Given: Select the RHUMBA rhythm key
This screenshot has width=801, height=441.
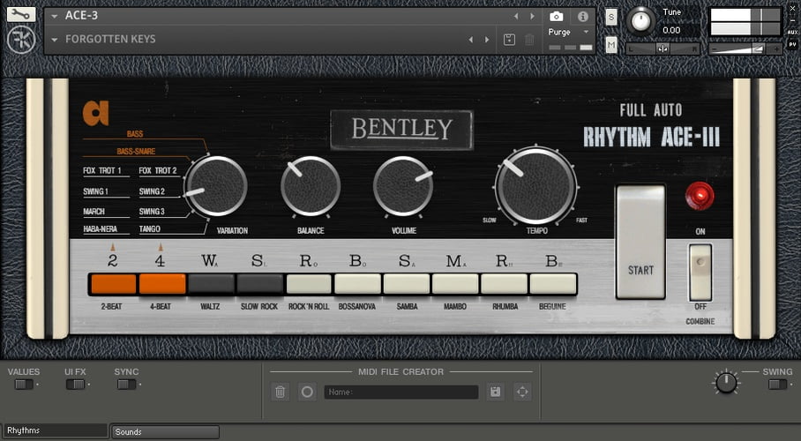Looking at the screenshot, I should [505, 284].
